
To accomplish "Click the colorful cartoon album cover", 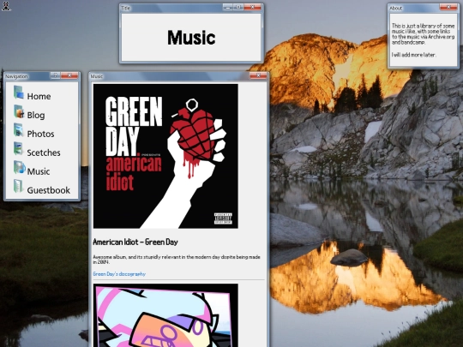I will pos(165,315).
